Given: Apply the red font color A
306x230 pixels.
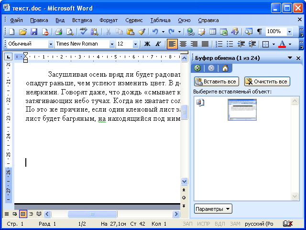Looking at the screenshot, I should pyautogui.click(x=282, y=44).
